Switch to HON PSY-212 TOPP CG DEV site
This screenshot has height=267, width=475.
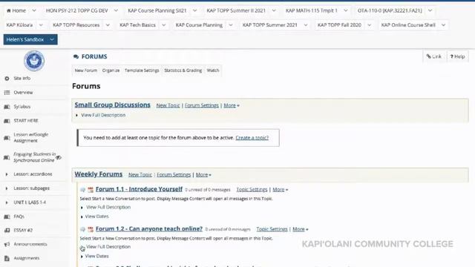(x=77, y=10)
